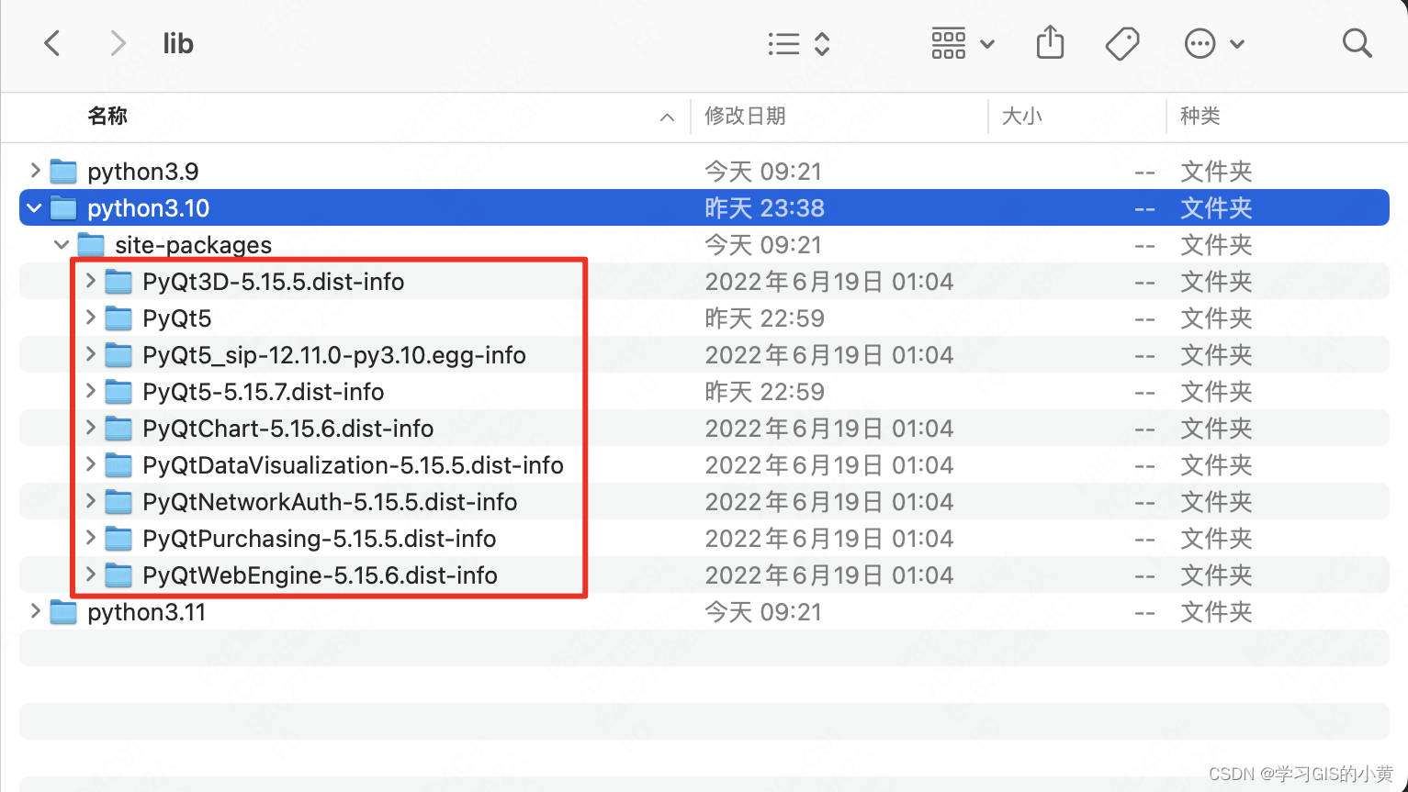Screen dimensions: 1408x792
Task: Expand PyQtNetworkAuth-5.15.5.dist-info chevron
Action: [x=90, y=501]
